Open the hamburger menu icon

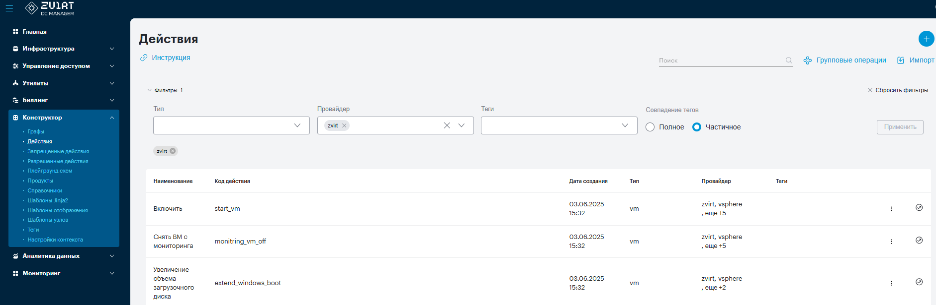pyautogui.click(x=9, y=8)
